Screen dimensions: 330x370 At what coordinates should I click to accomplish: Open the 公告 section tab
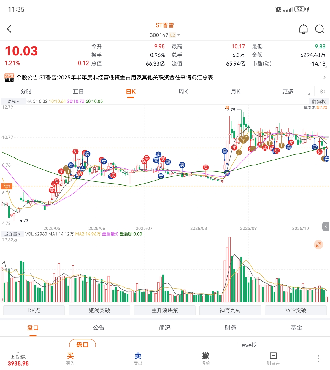click(99, 328)
